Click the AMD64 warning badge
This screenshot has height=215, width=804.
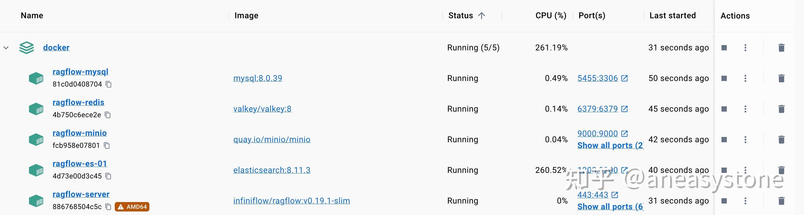pos(132,207)
